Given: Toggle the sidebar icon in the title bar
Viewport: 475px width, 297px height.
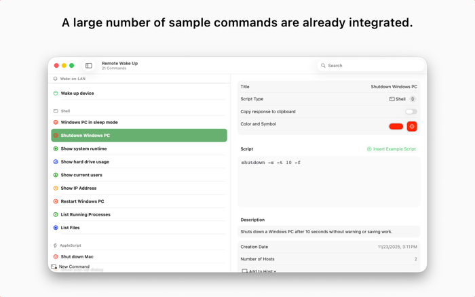Looking at the screenshot, I should pyautogui.click(x=89, y=66).
